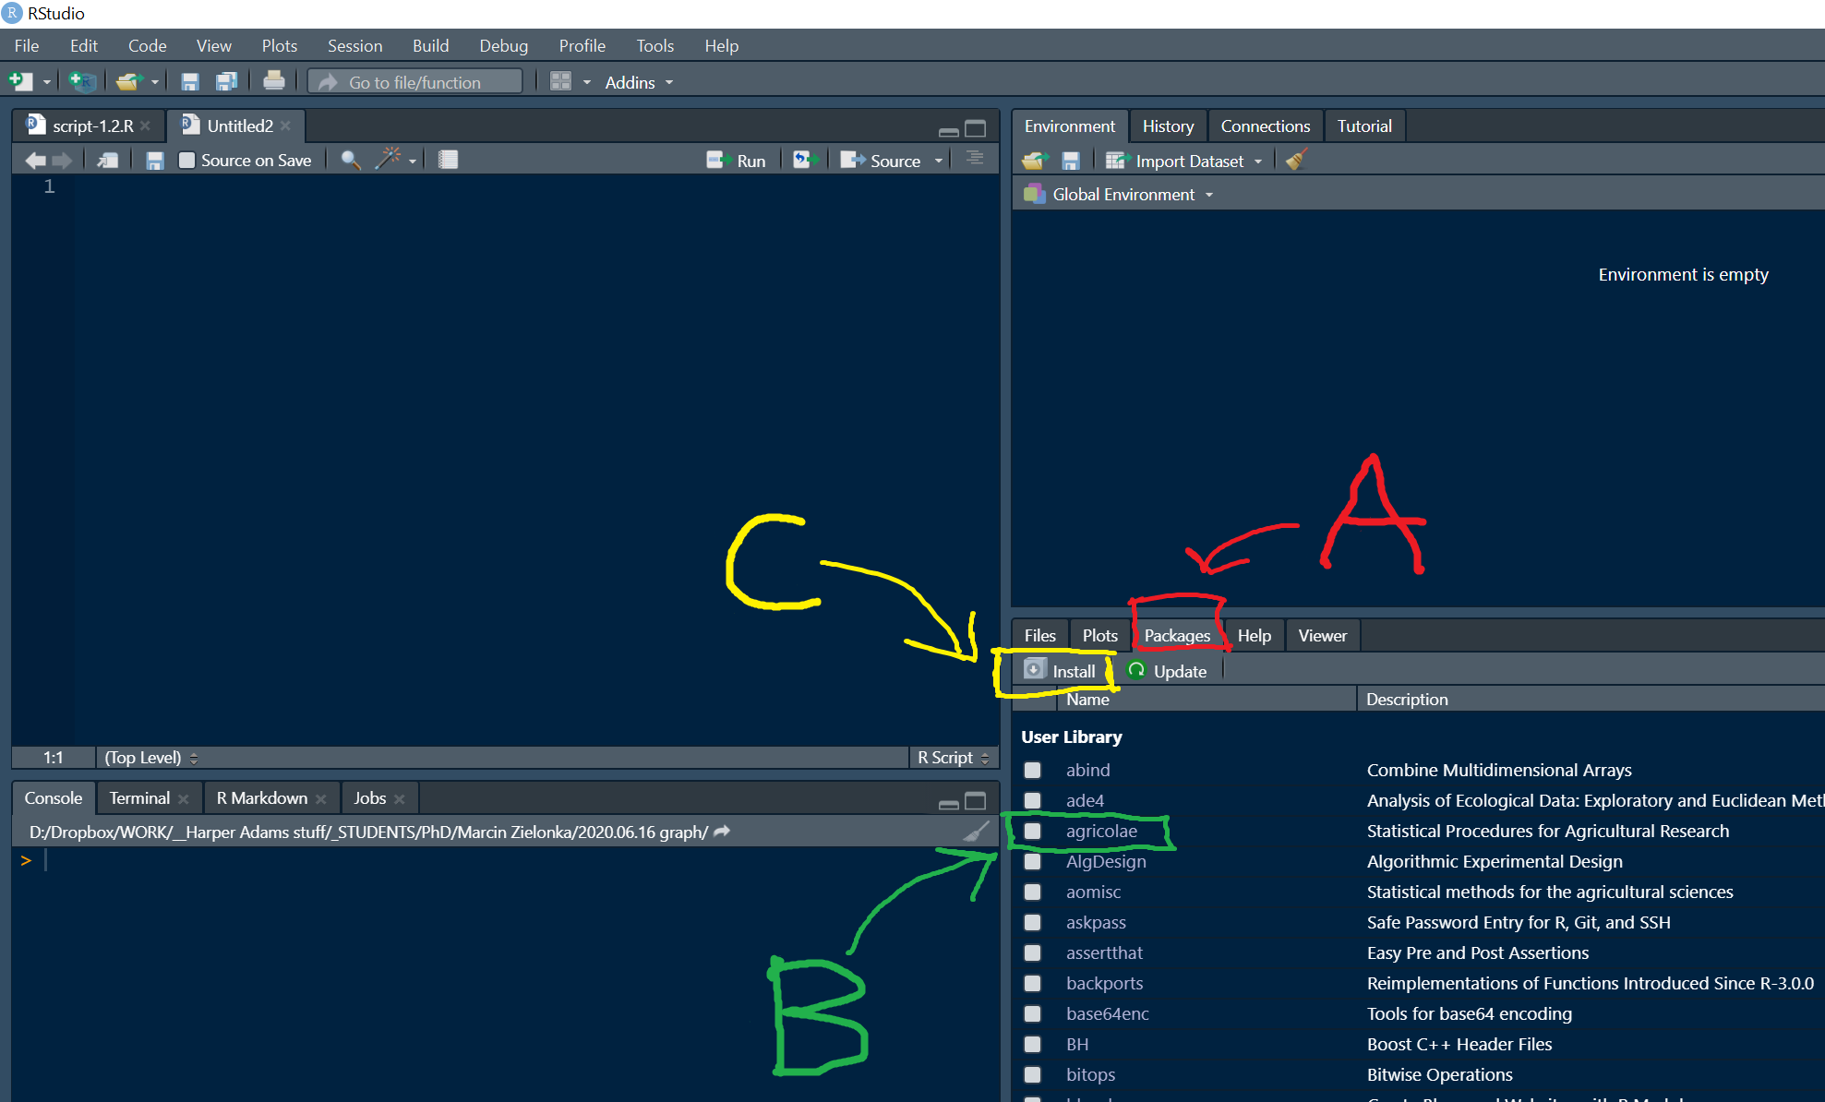Open the workspace panes dropdown arrow
The height and width of the screenshot is (1102, 1825).
click(586, 83)
